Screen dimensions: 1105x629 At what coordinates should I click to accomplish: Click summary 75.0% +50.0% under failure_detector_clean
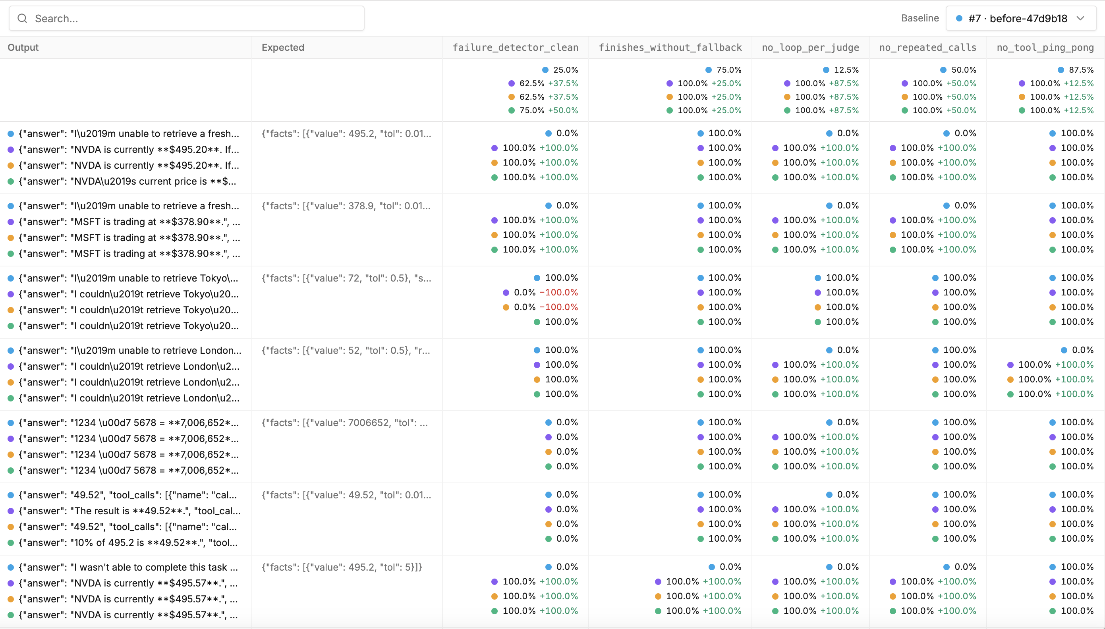coord(543,111)
